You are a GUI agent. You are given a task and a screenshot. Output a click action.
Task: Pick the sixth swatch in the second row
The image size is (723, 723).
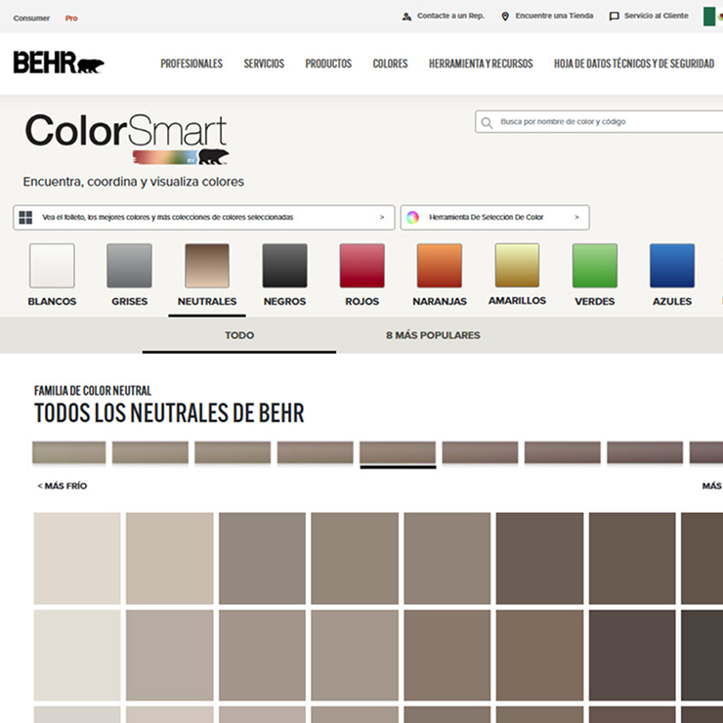[539, 656]
